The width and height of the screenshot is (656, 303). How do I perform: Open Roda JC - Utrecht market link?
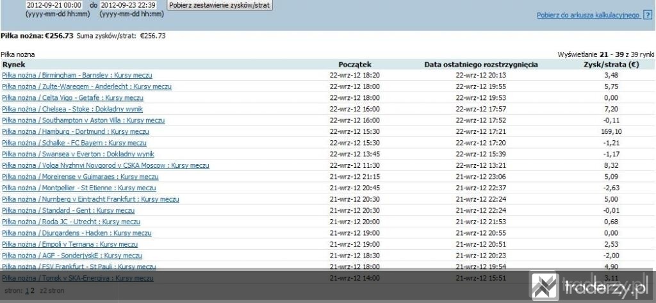pos(71,222)
